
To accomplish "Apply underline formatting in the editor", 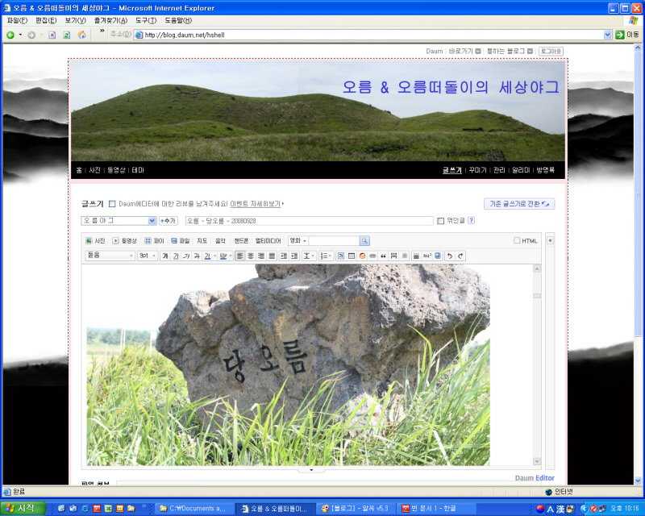I will click(176, 256).
